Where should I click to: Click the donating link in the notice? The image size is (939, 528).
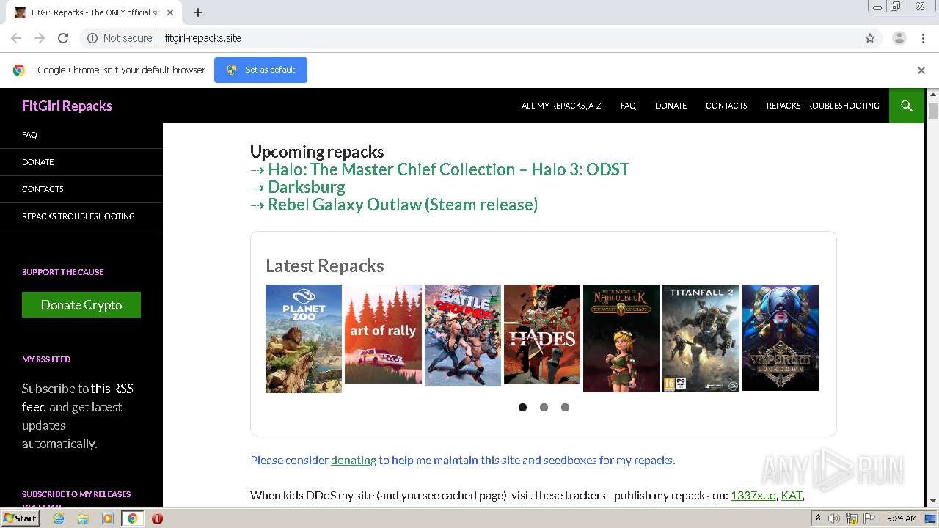(354, 461)
